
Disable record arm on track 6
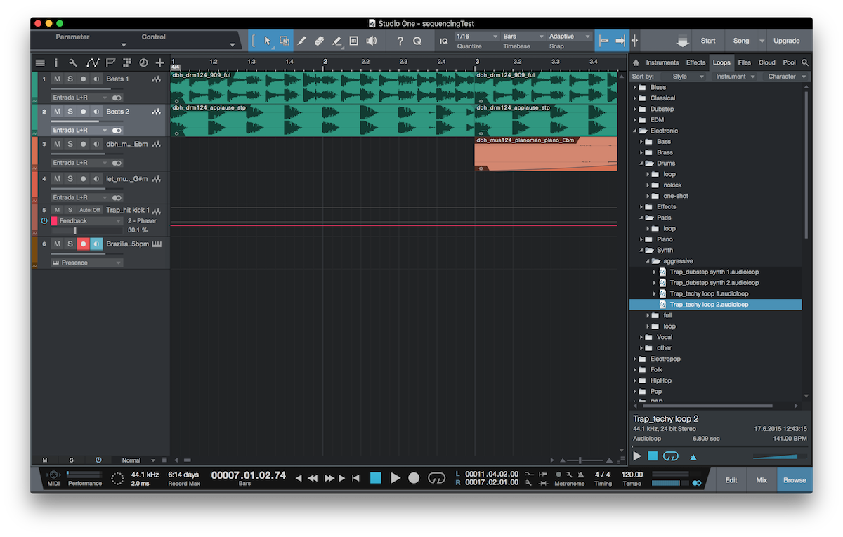click(x=83, y=244)
